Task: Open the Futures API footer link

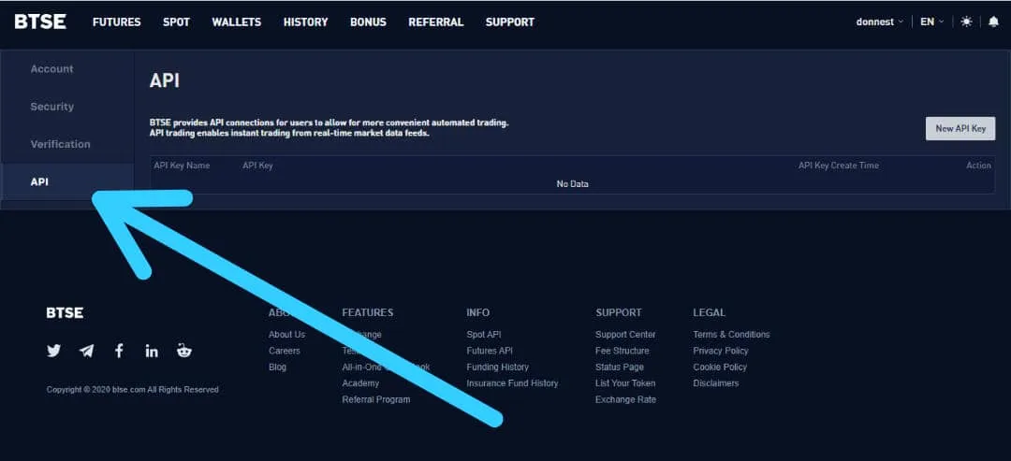Action: point(490,351)
